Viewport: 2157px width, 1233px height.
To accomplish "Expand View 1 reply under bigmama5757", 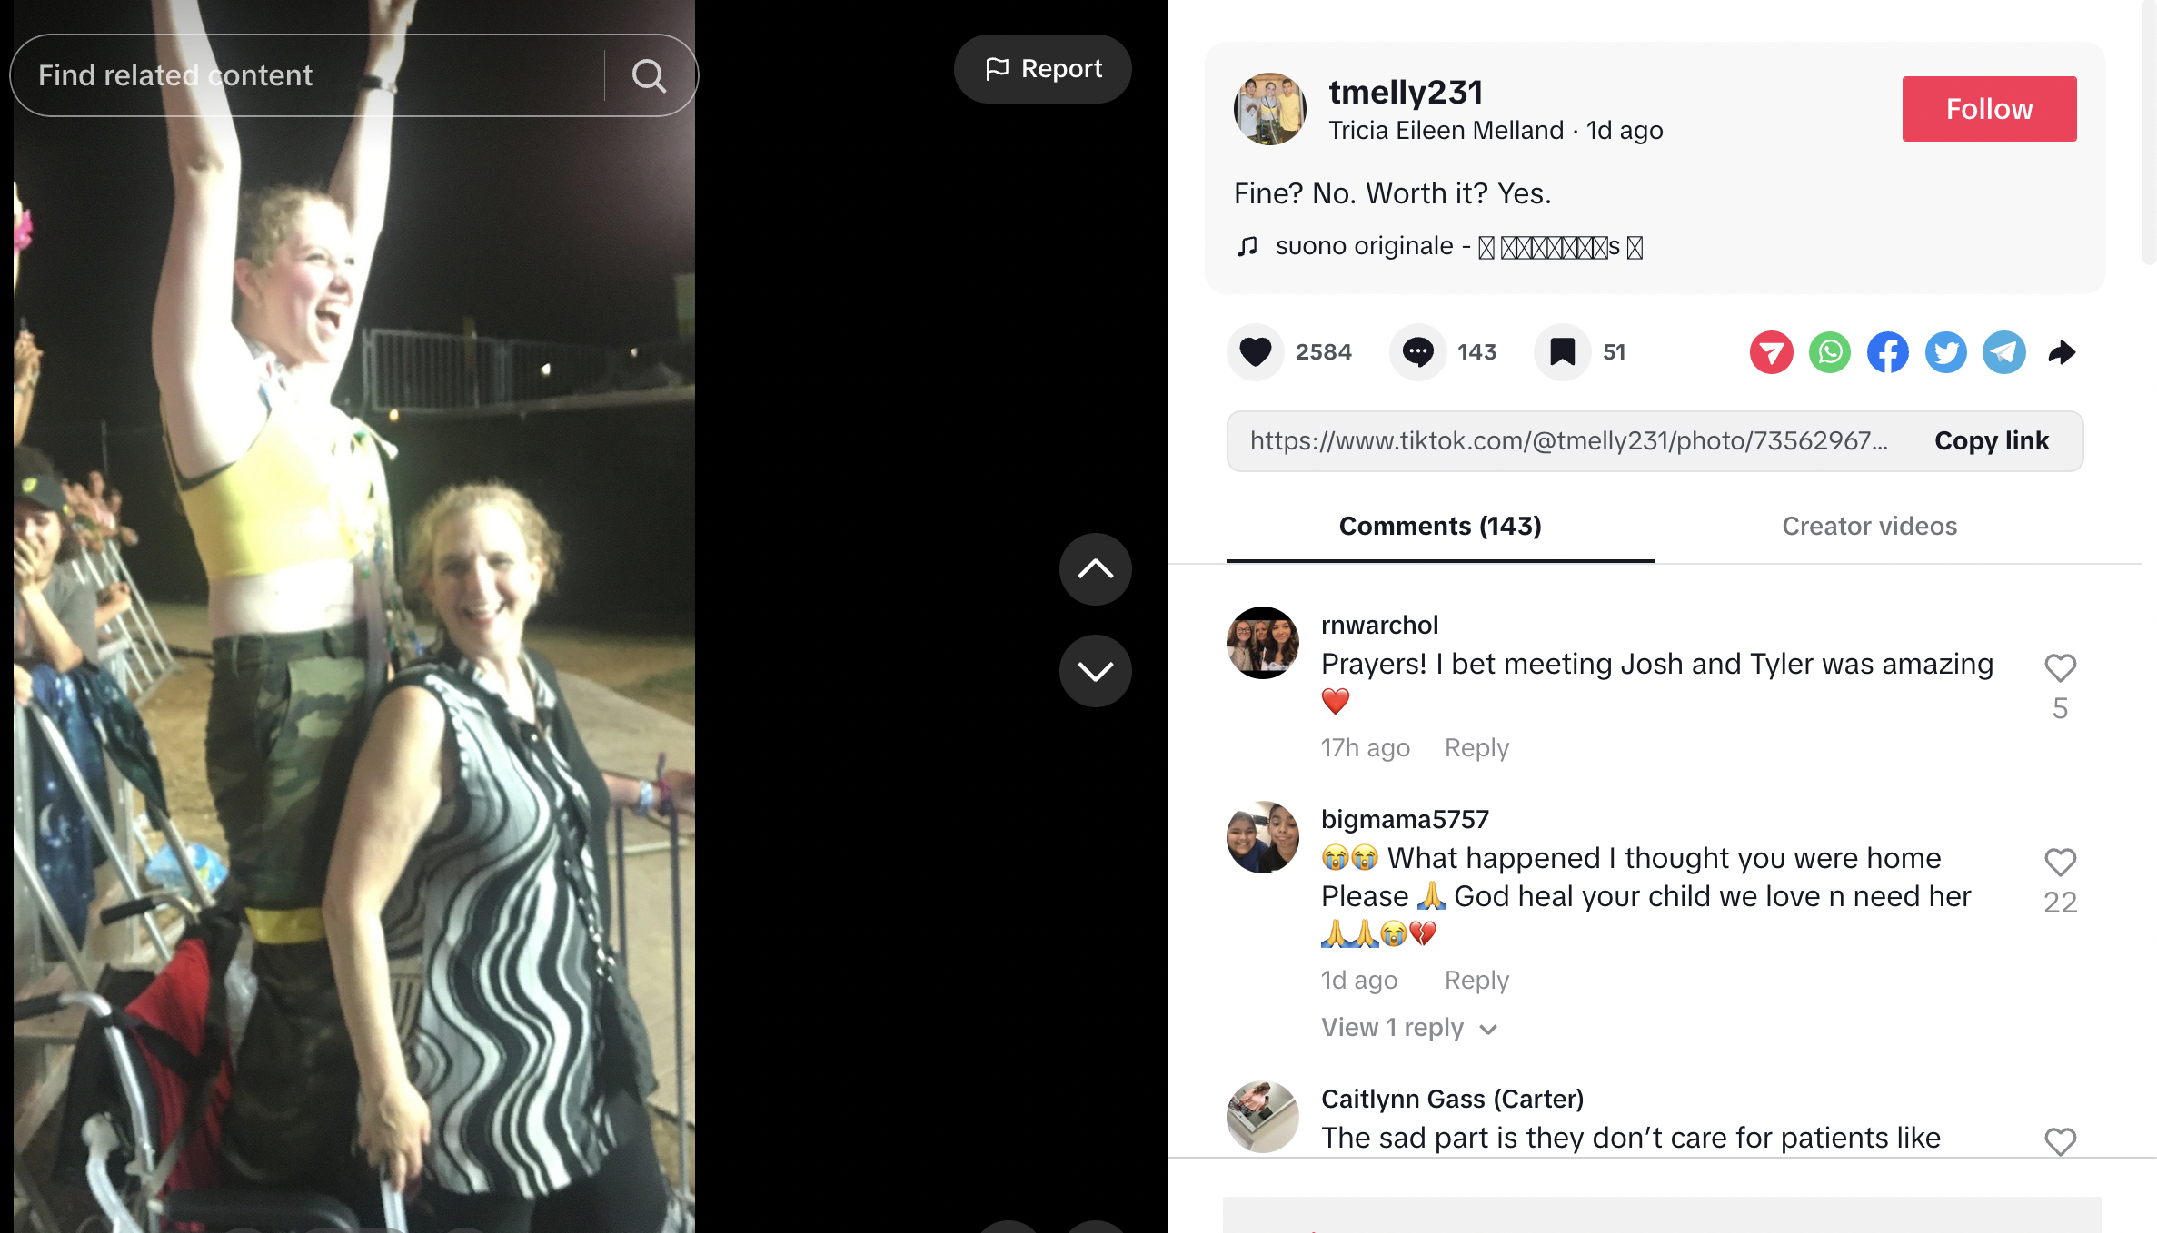I will click(1408, 1028).
